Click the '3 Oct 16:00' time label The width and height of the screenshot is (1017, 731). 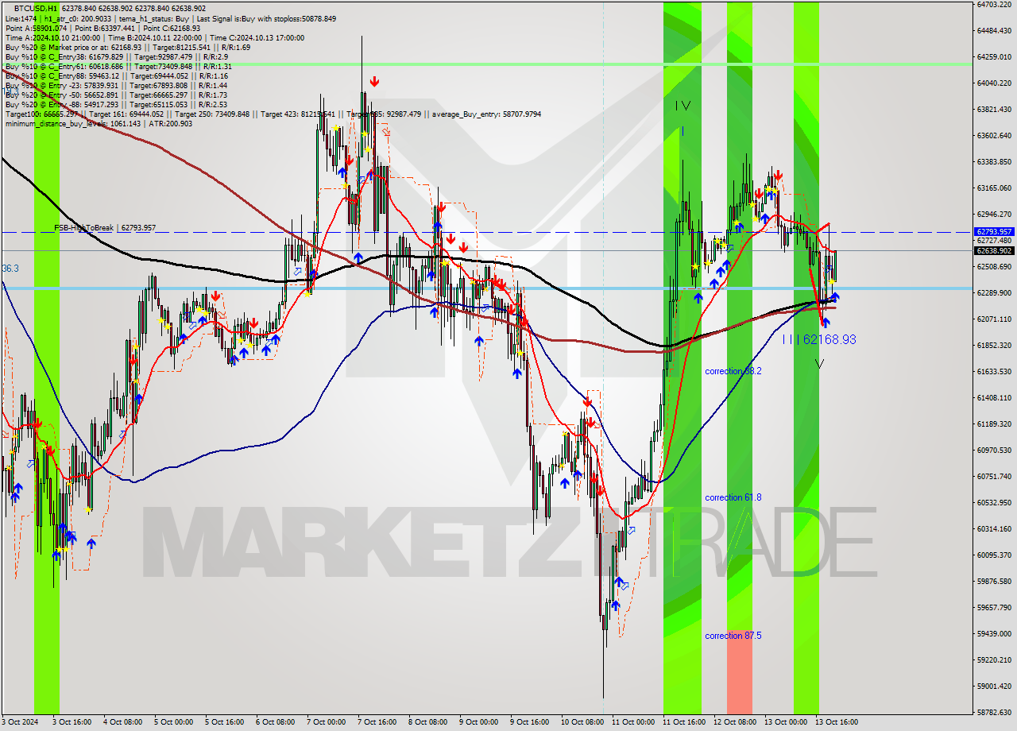tap(72, 722)
